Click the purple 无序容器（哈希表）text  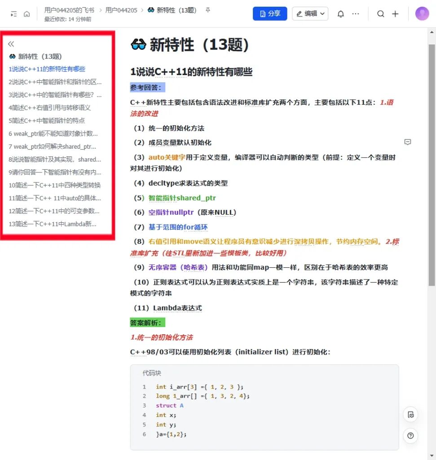178,267
